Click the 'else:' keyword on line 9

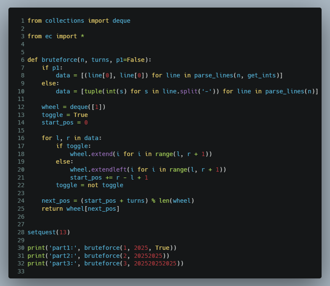51,83
